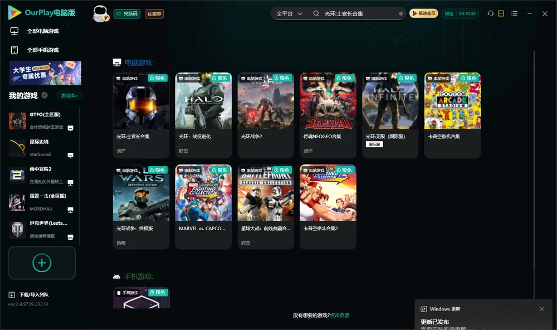Clear search text with the x icon
The height and width of the screenshot is (330, 557).
coord(400,14)
